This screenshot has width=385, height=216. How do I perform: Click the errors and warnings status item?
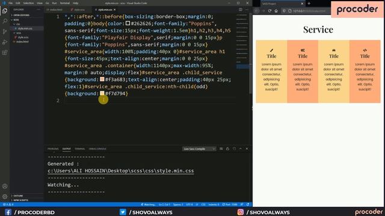(x=8, y=205)
